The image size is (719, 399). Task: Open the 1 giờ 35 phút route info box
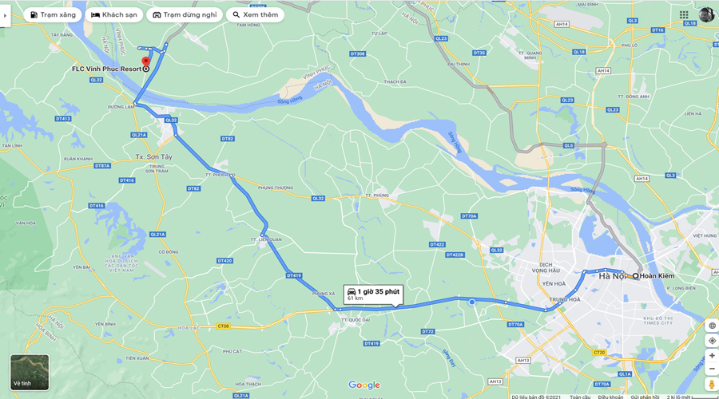click(373, 294)
